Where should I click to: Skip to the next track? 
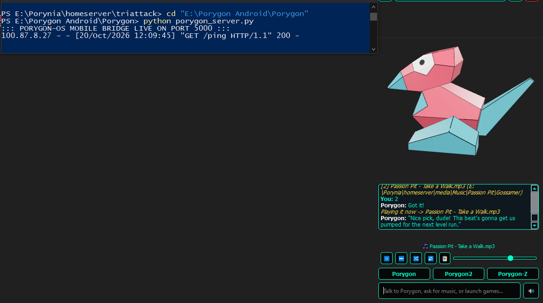click(401, 259)
